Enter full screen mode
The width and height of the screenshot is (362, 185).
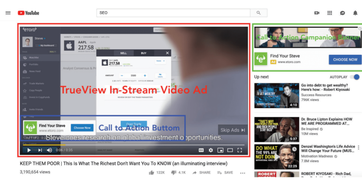click(x=240, y=150)
